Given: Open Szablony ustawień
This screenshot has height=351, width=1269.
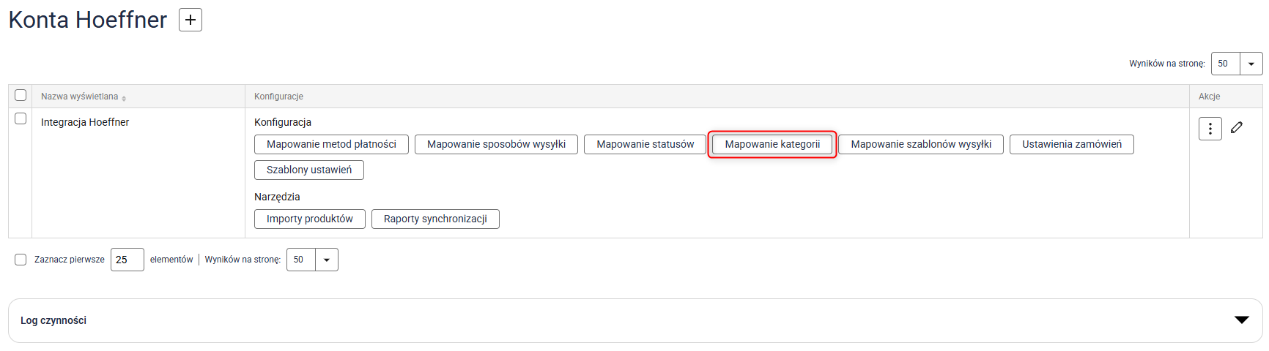Looking at the screenshot, I should [x=308, y=170].
